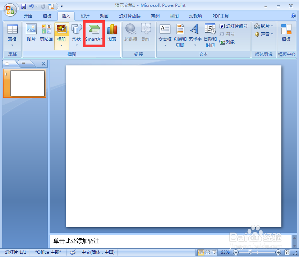
Task: Switch to the 加载项 tab
Action: click(195, 16)
